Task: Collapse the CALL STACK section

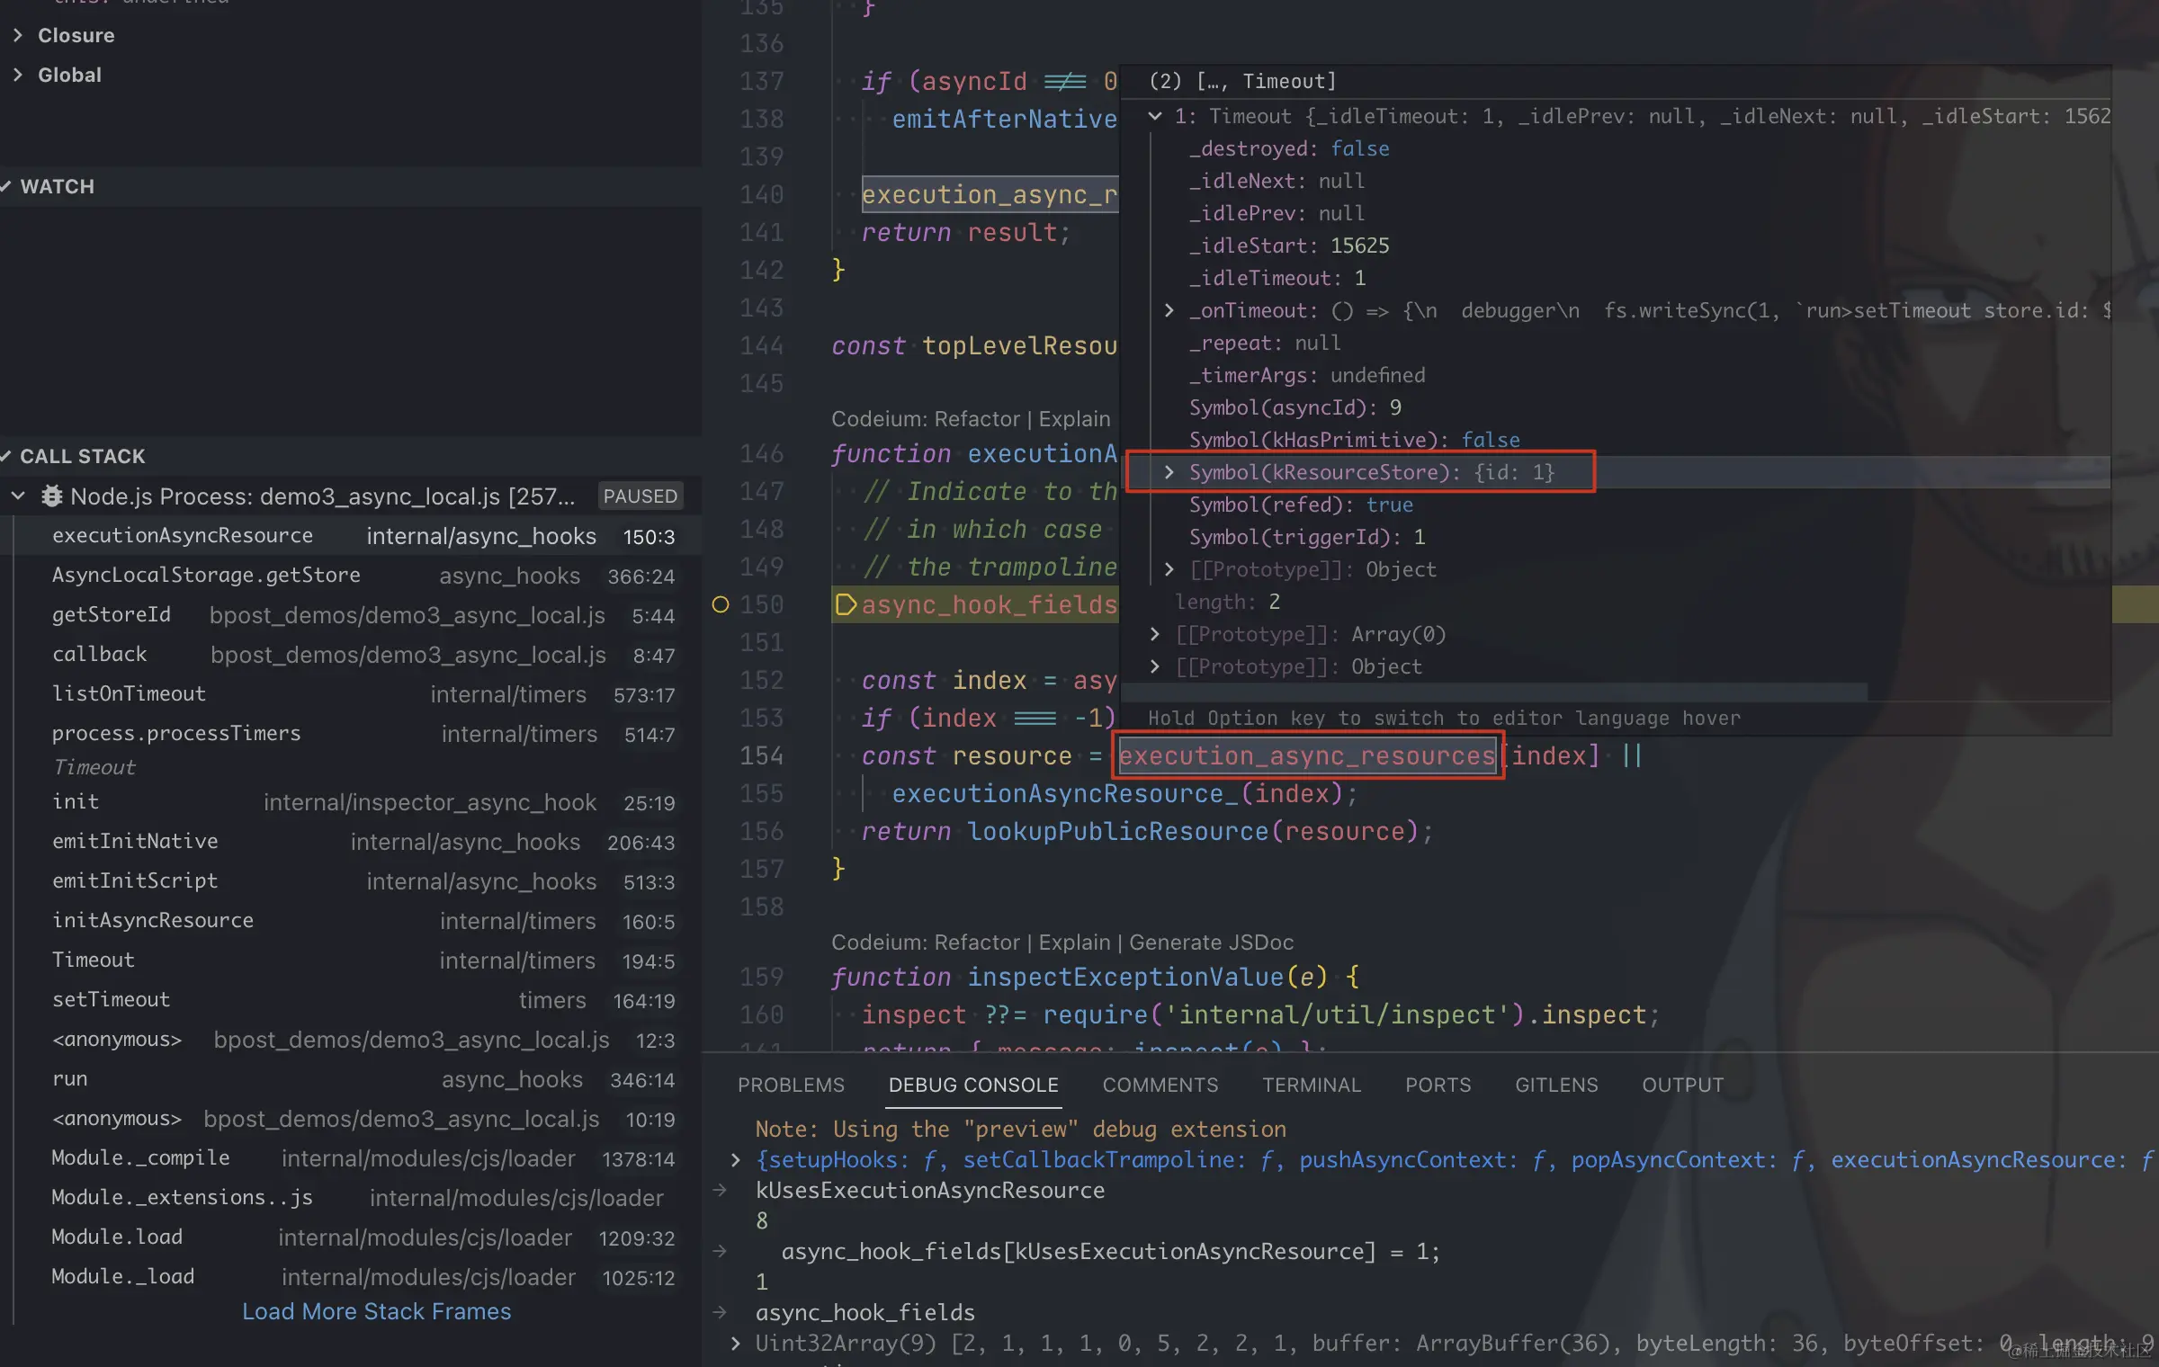Action: (x=7, y=456)
